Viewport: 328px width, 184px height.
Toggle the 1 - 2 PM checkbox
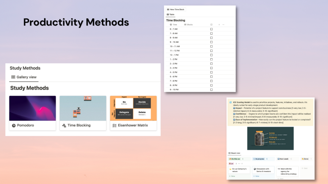click(211, 59)
